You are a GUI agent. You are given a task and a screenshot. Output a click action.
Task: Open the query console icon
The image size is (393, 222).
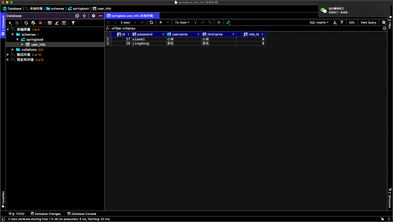(64, 23)
